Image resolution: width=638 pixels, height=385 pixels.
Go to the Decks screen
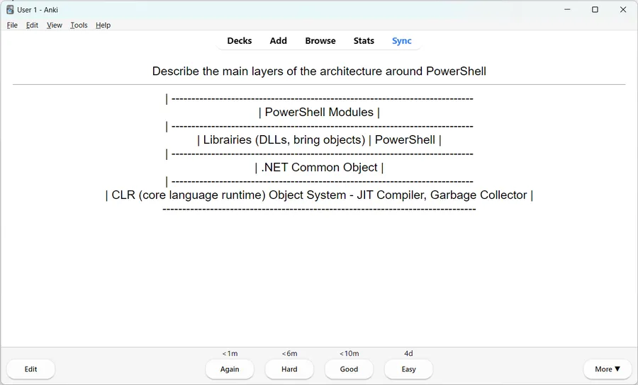[x=240, y=40]
